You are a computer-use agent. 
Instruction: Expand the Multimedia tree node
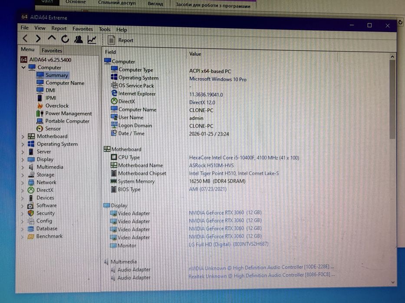[x=23, y=167]
